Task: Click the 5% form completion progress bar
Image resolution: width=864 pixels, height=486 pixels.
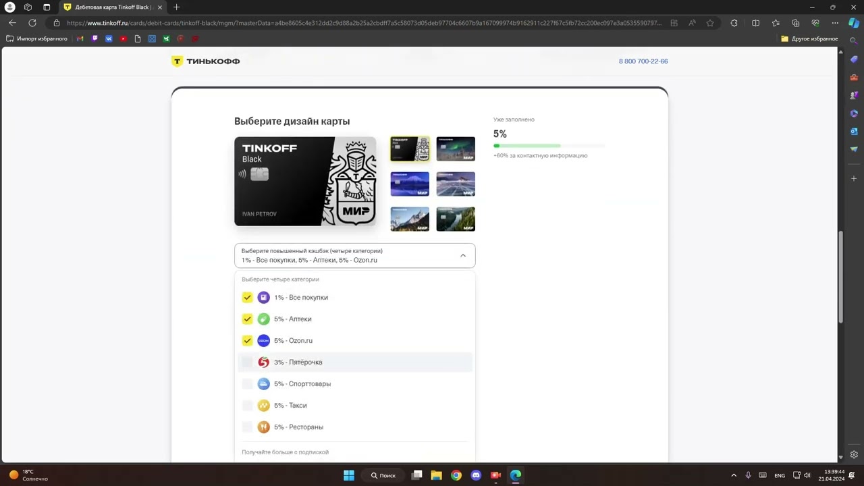Action: 549,146
